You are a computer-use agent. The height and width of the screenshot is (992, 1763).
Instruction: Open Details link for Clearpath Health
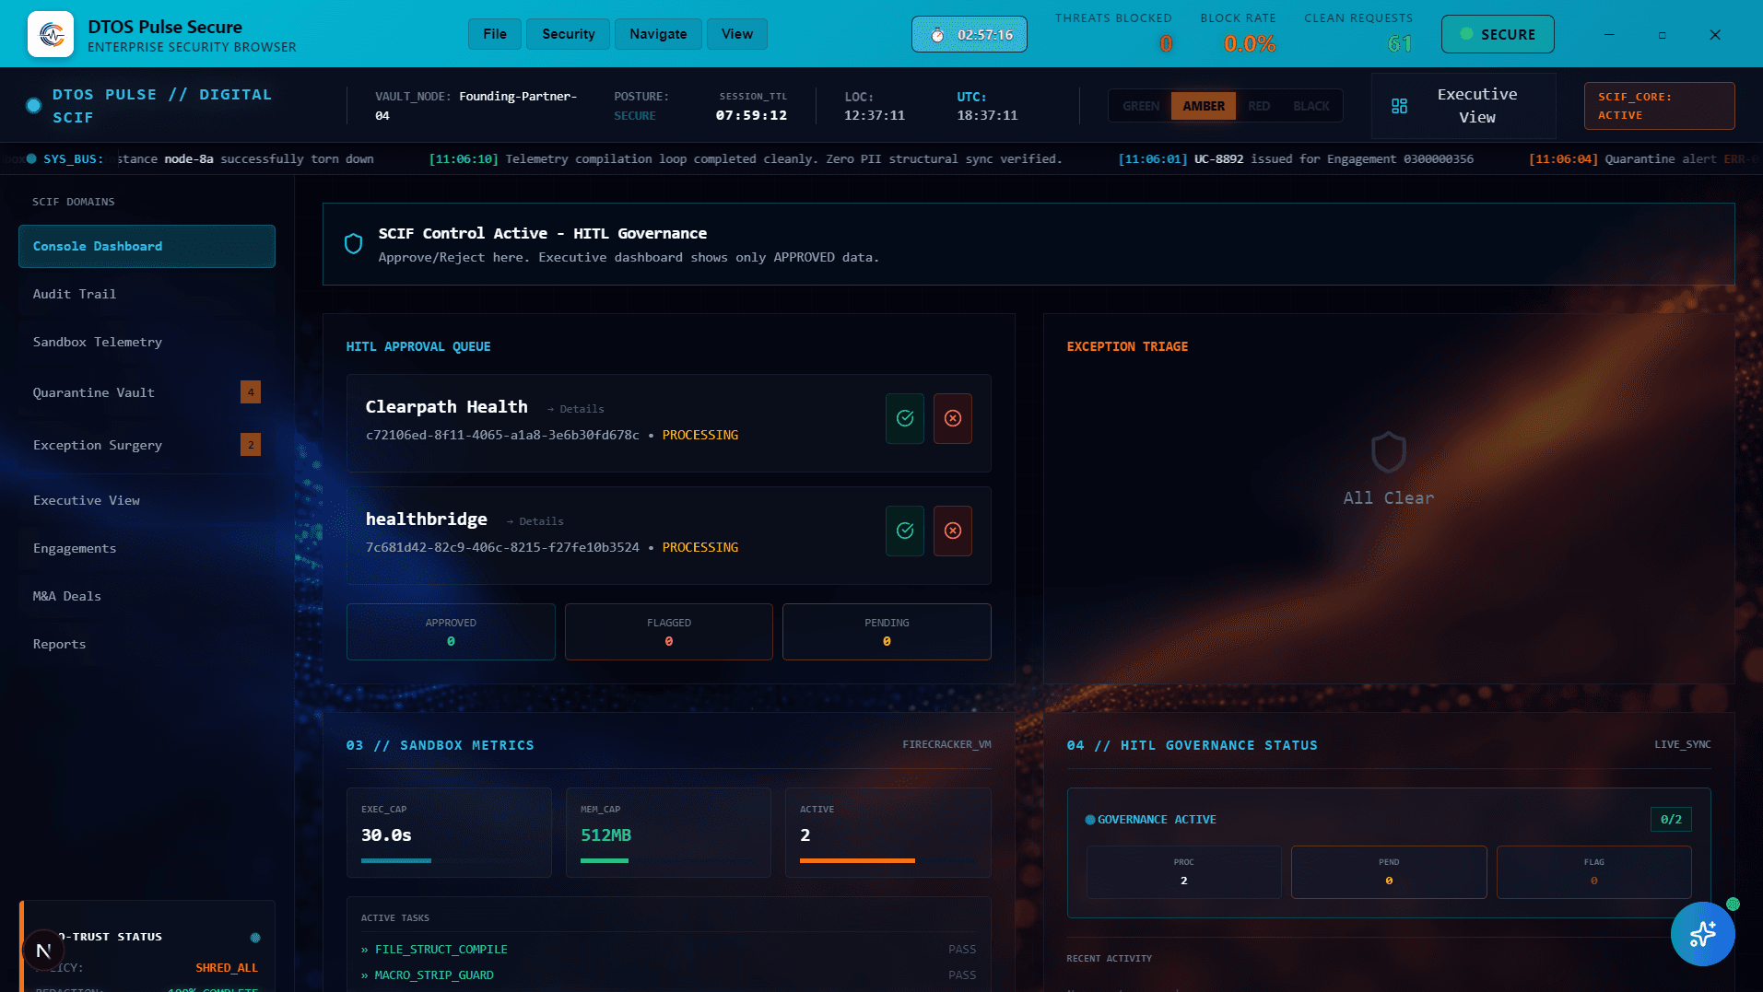tap(576, 409)
